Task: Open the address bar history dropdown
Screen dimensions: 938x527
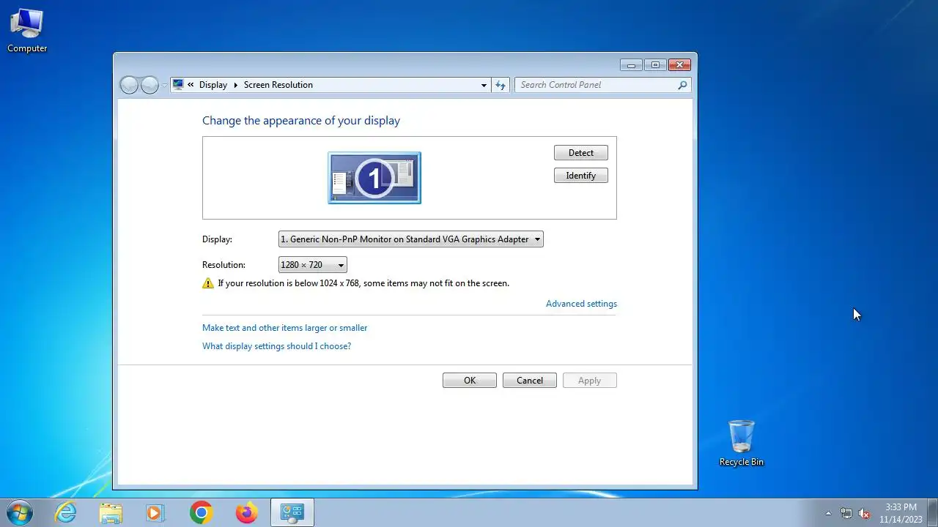Action: (x=484, y=85)
